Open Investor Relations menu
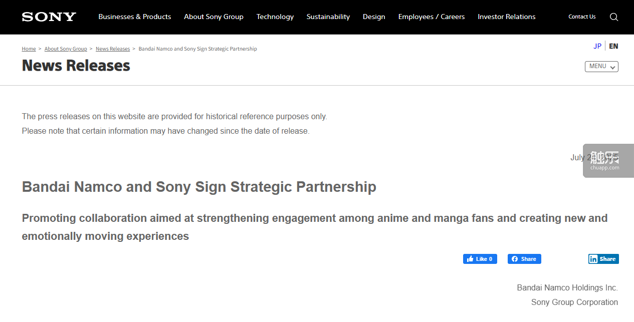This screenshot has width=634, height=322. point(507,17)
